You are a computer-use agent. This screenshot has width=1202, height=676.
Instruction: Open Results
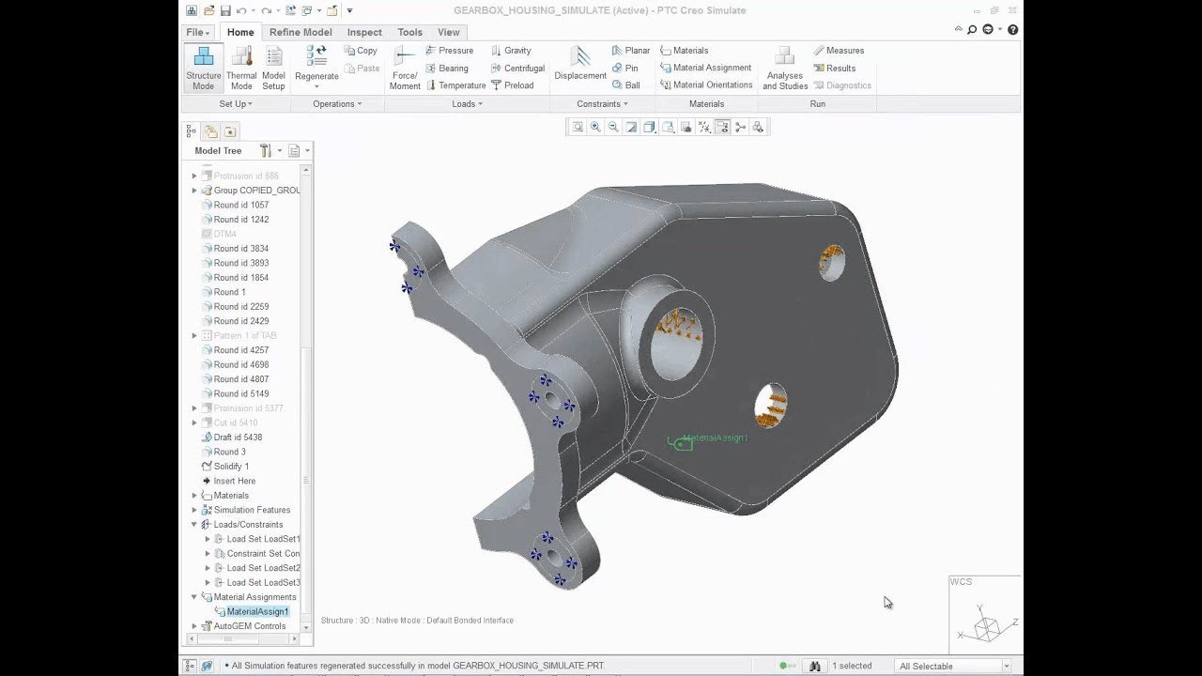(834, 69)
